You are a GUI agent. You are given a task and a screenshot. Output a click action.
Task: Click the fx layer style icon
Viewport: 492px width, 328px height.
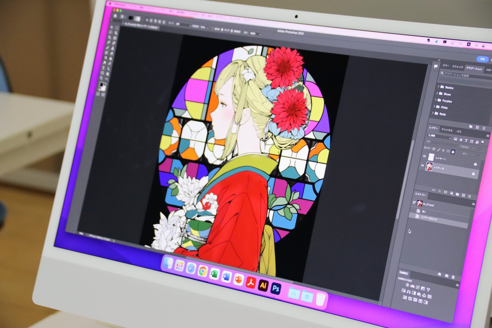[439, 191]
